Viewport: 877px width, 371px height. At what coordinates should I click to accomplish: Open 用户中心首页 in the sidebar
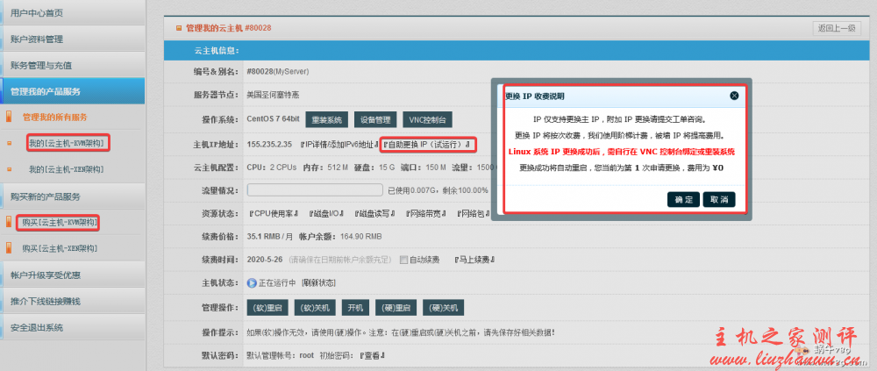[72, 13]
